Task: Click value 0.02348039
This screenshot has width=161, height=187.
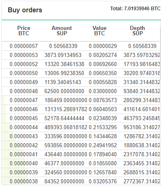Action: point(103,118)
